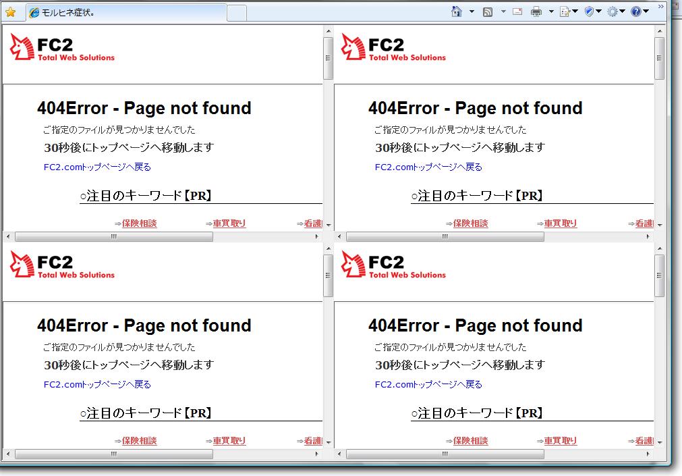Open 保険相談 link in bottom-right frame
Screen dimensions: 682x476
click(x=471, y=441)
